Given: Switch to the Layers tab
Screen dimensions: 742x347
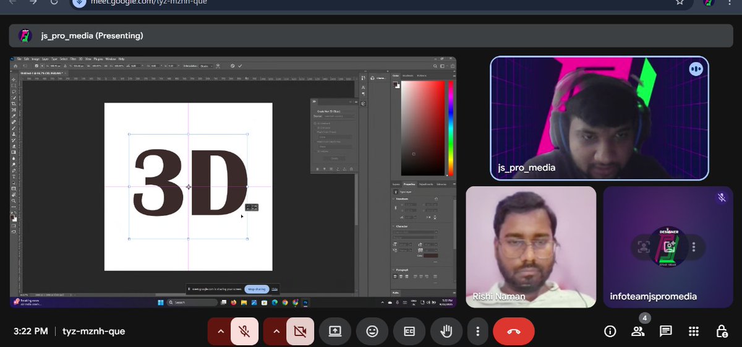Looking at the screenshot, I should click(x=396, y=184).
